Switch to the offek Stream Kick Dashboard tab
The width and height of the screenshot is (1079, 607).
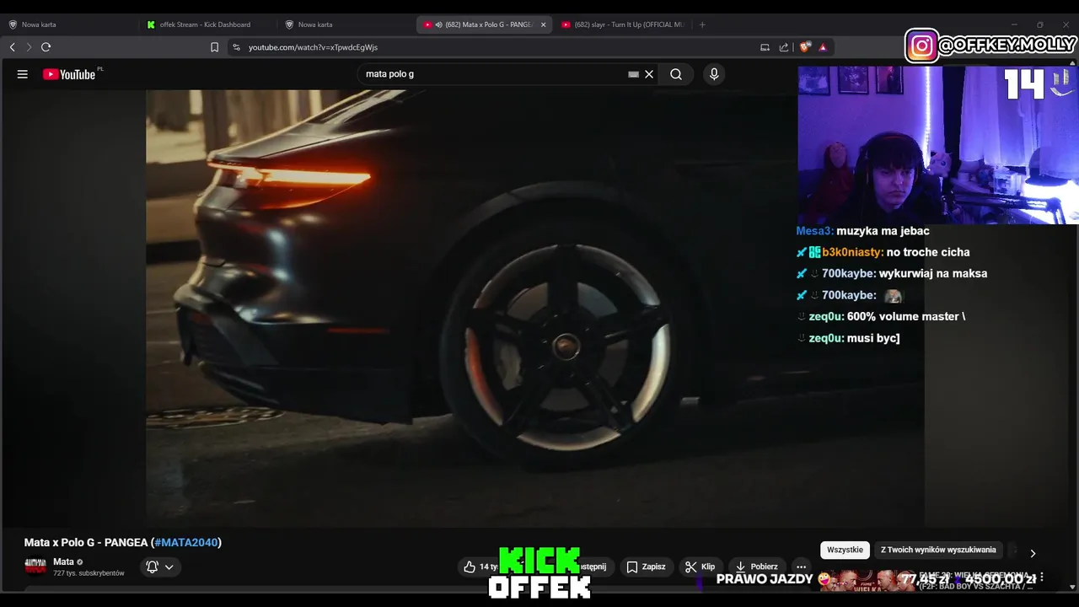pyautogui.click(x=207, y=24)
